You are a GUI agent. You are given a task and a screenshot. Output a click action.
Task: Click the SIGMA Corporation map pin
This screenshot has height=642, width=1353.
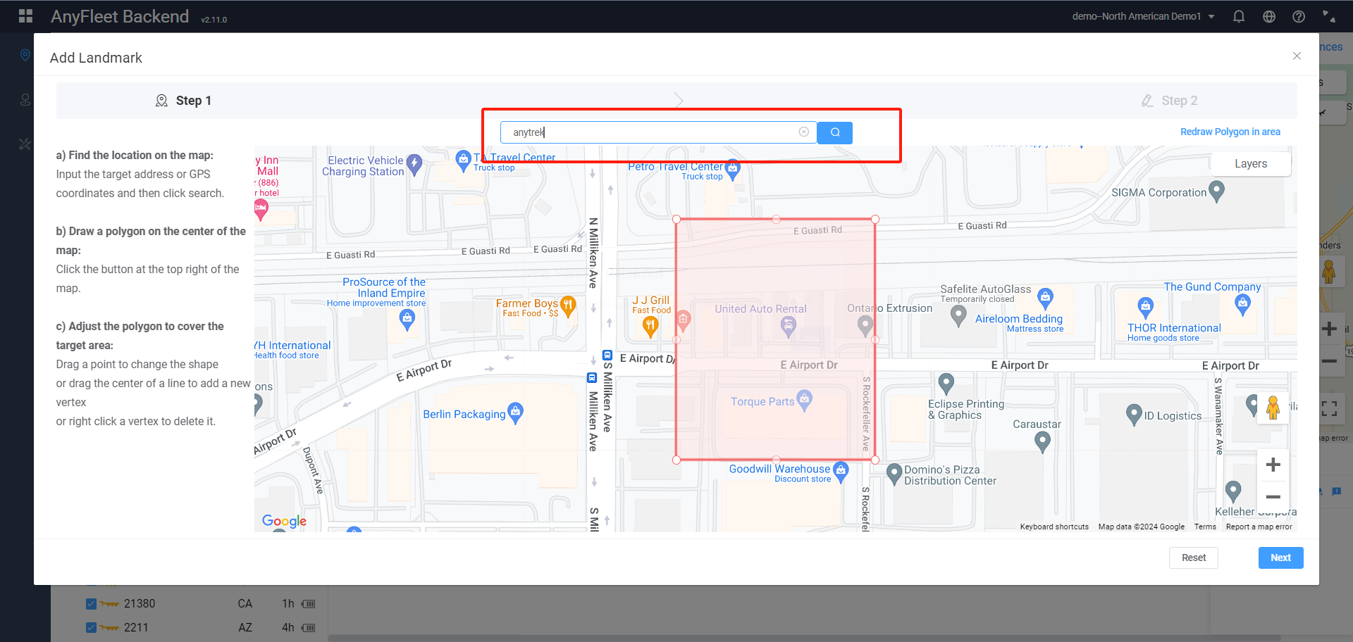coord(1216,191)
